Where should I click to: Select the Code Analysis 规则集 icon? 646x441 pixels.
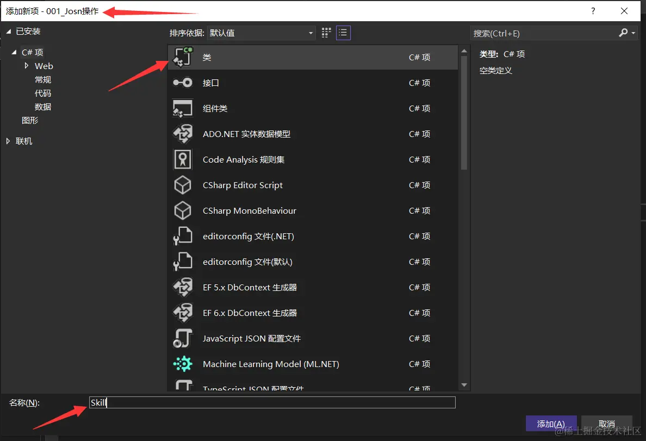[x=182, y=159]
